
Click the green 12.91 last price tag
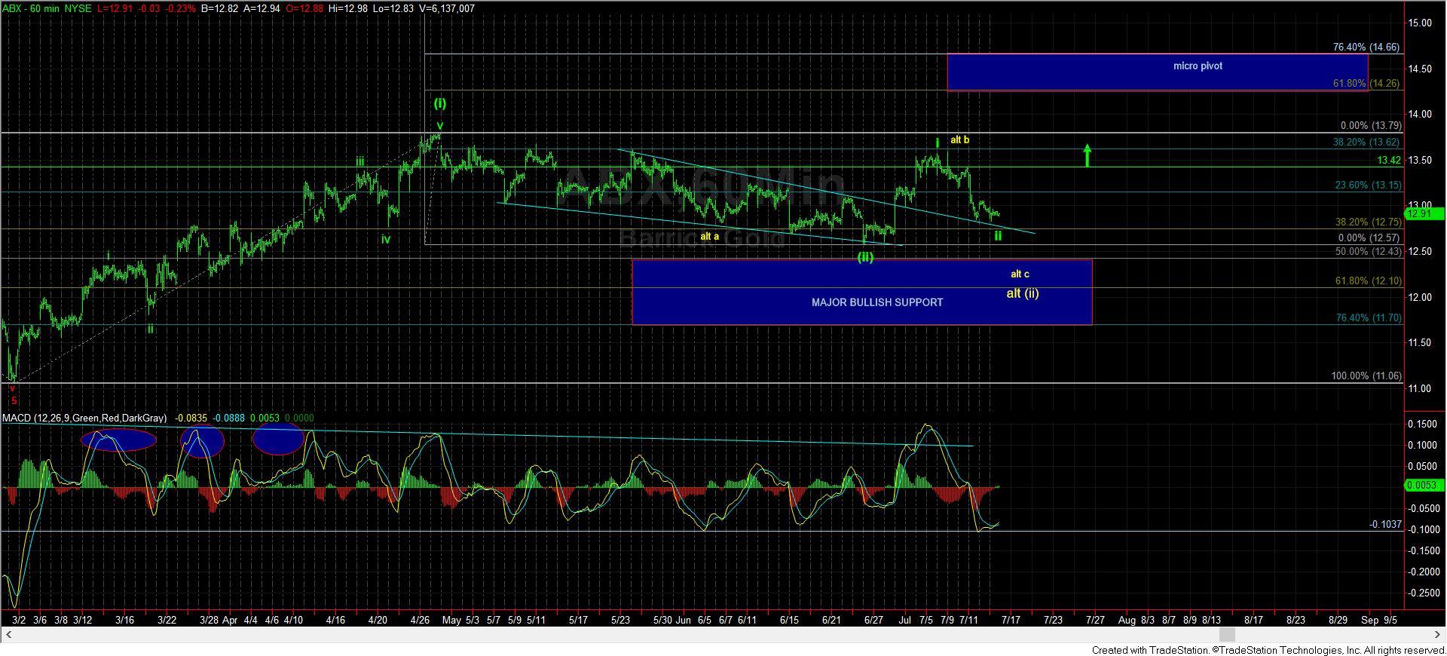point(1423,214)
